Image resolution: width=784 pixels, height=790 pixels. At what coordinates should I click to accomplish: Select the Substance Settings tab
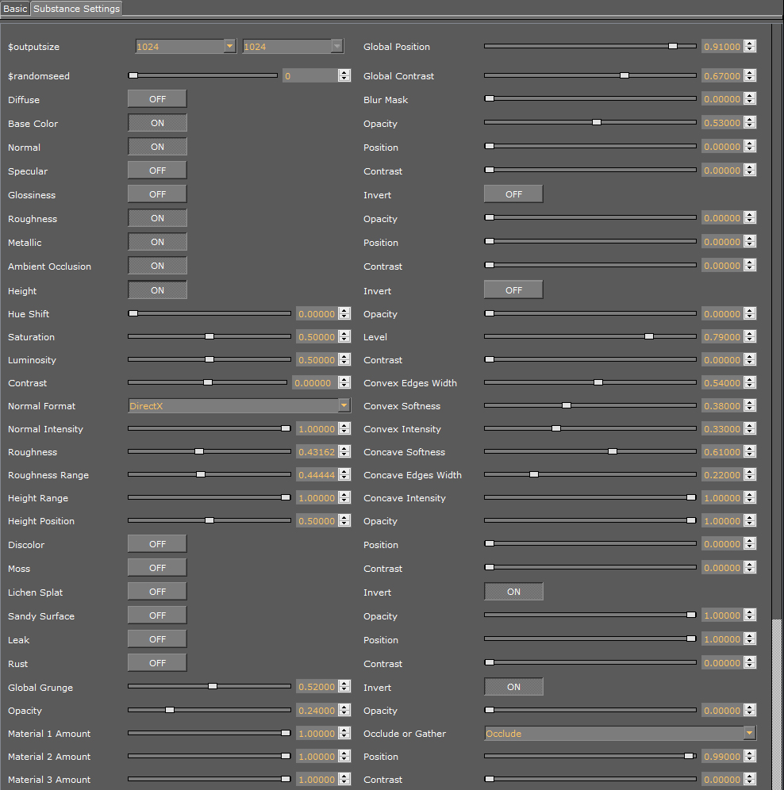[x=76, y=9]
